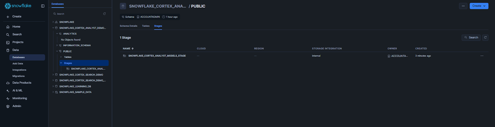The height and width of the screenshot is (127, 495).
Task: Click the '3 minutes ago' cell
Action: pyautogui.click(x=423, y=56)
